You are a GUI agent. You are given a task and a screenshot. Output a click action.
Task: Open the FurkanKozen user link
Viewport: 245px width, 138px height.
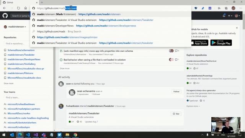[x=72, y=106]
